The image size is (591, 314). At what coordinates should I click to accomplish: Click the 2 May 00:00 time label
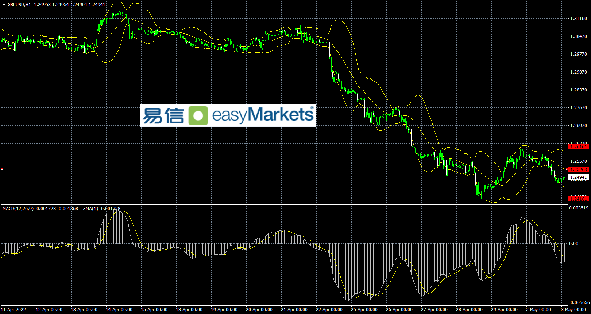(538, 310)
